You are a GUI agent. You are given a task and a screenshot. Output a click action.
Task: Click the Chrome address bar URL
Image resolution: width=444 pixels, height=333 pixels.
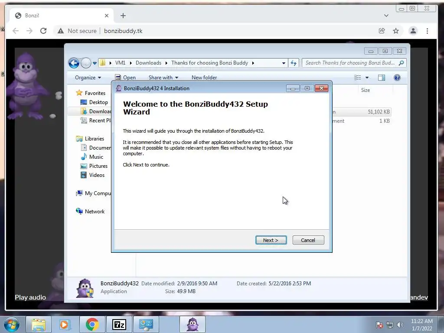[x=123, y=31]
